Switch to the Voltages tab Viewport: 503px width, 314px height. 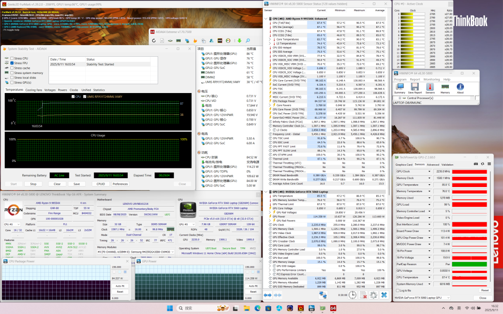pos(50,90)
